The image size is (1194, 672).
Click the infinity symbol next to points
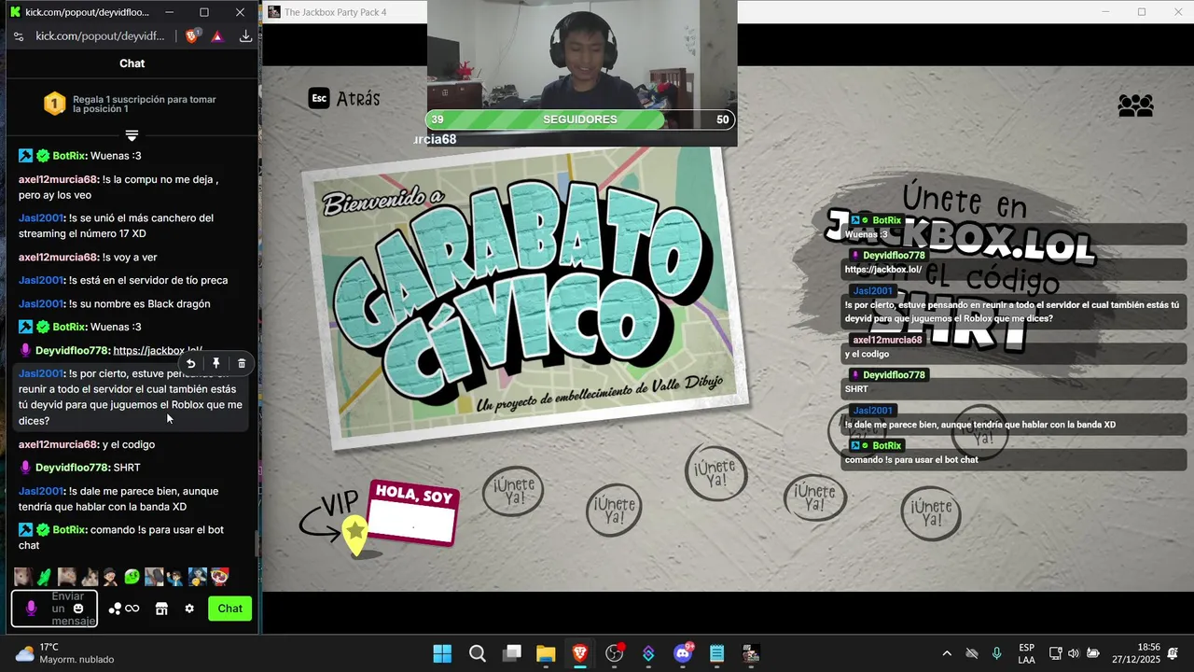pos(132,609)
